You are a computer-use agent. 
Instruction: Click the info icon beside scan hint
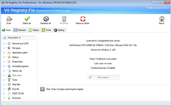[42, 89]
